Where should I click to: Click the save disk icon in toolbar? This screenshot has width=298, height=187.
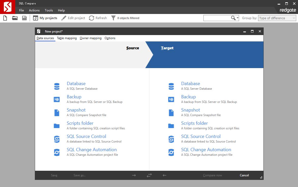point(24,18)
